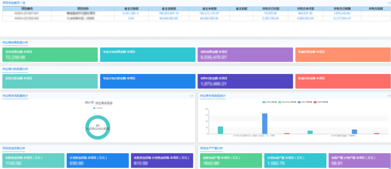Select the 项目生产产值分析 section title
This screenshot has height=169, width=391.
tap(211, 148)
